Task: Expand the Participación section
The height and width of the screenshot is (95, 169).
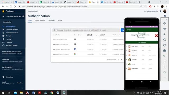Action: [13, 68]
